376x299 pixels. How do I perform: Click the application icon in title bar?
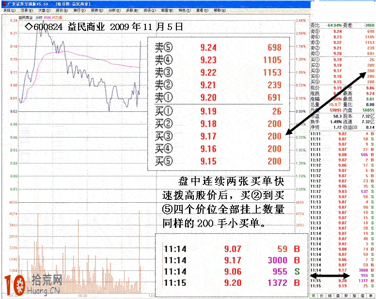point(3,3)
